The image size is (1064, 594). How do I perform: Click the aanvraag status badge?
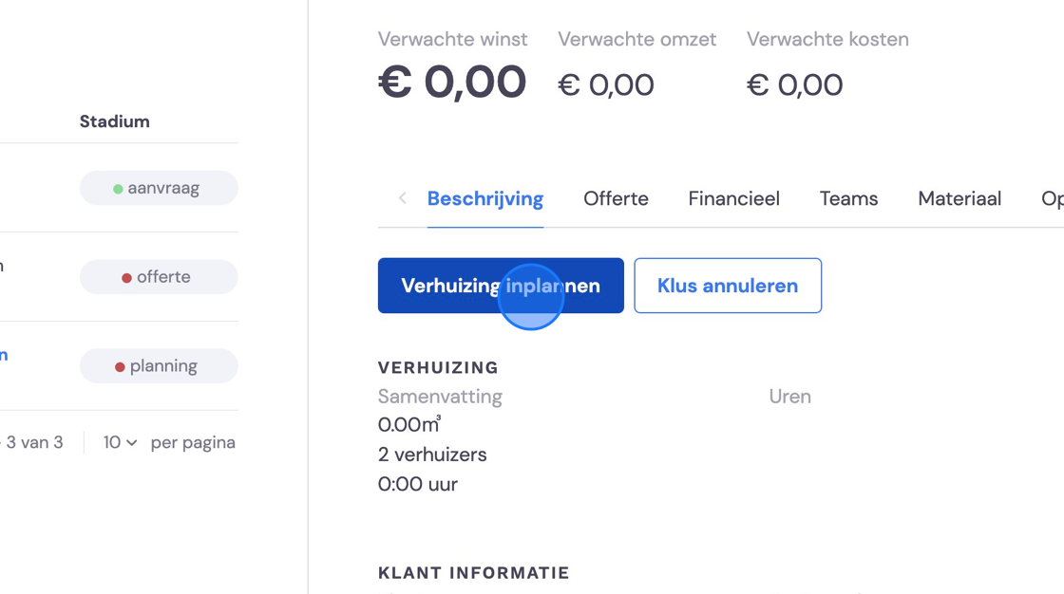(159, 188)
